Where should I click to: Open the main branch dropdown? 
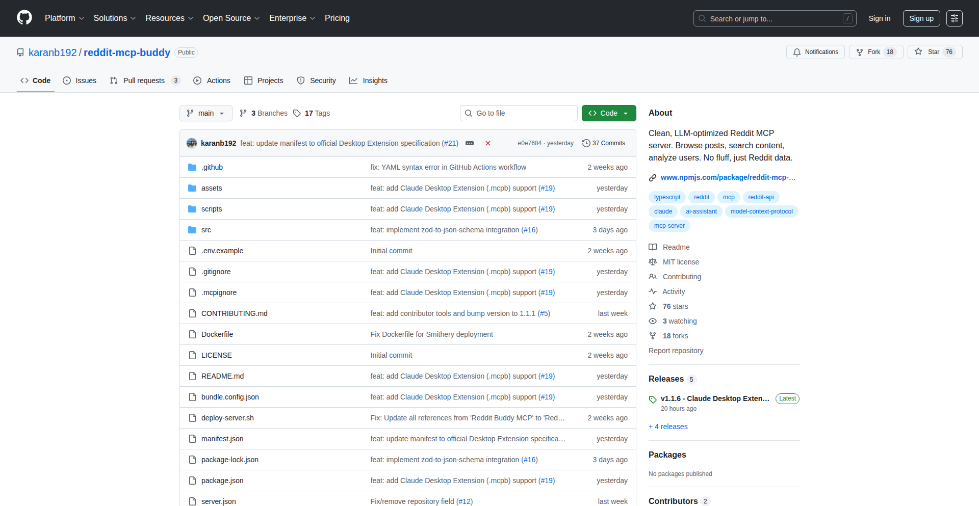[205, 113]
